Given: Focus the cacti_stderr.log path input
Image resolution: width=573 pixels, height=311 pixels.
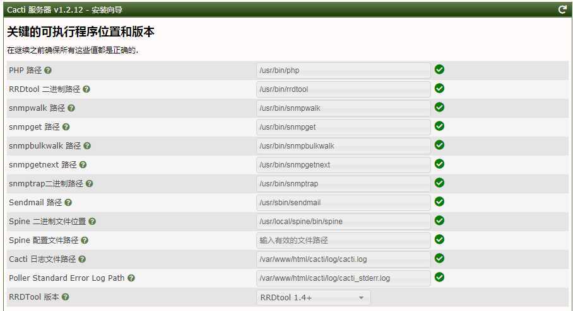Looking at the screenshot, I should [343, 278].
